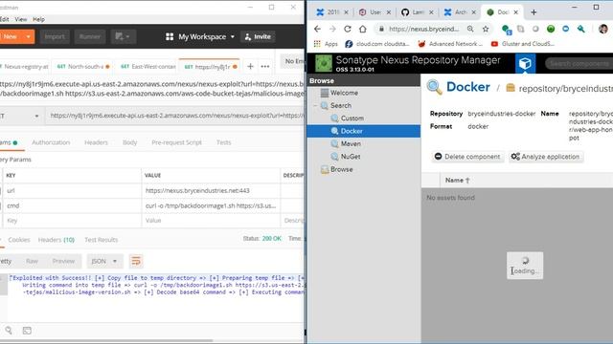Viewport: 613px width, 344px height.
Task: Click the Chrome address bar URL
Action: click(424, 29)
